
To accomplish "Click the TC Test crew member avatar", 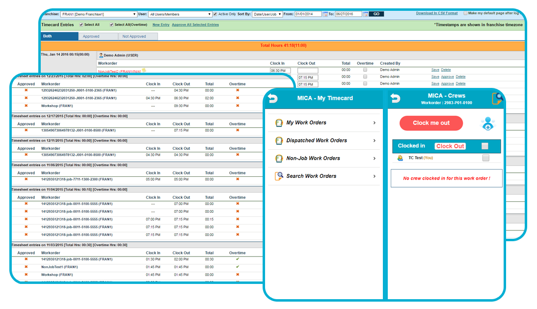I will (400, 158).
